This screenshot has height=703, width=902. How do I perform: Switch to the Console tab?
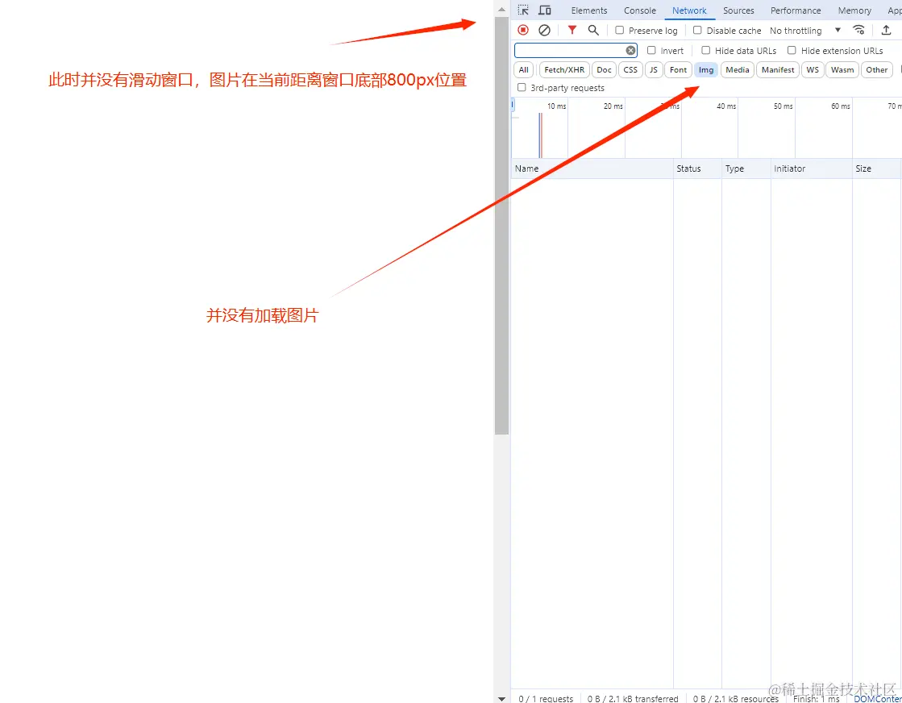click(x=640, y=10)
